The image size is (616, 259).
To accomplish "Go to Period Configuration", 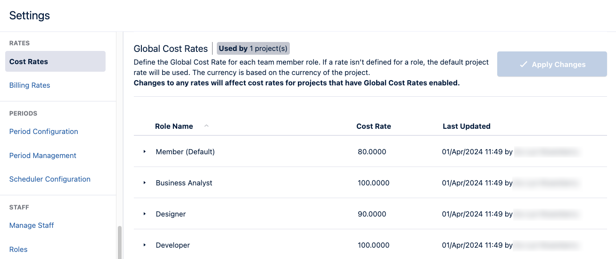I will pos(44,132).
